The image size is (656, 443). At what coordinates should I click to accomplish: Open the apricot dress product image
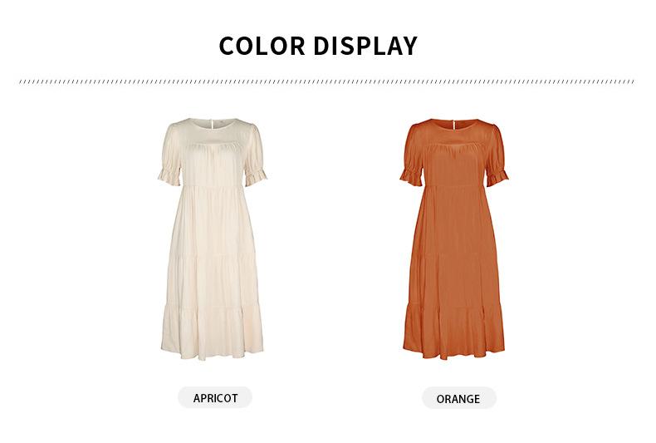pyautogui.click(x=212, y=239)
